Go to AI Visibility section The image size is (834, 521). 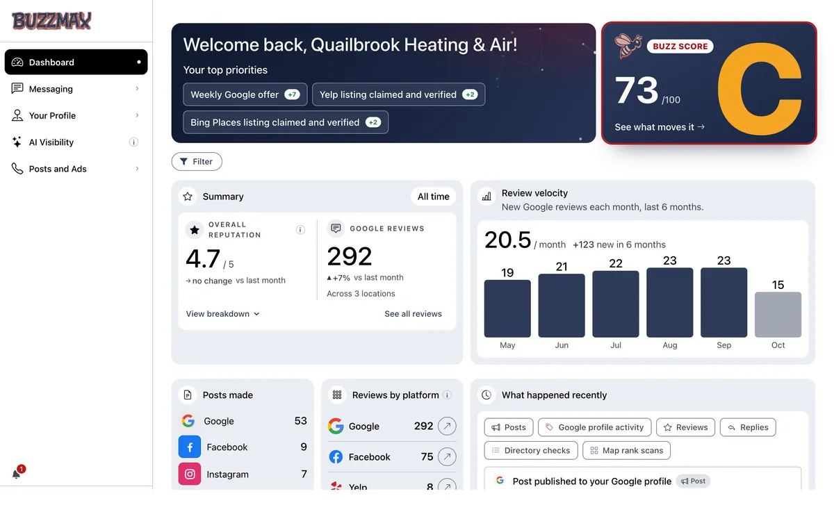pyautogui.click(x=76, y=142)
